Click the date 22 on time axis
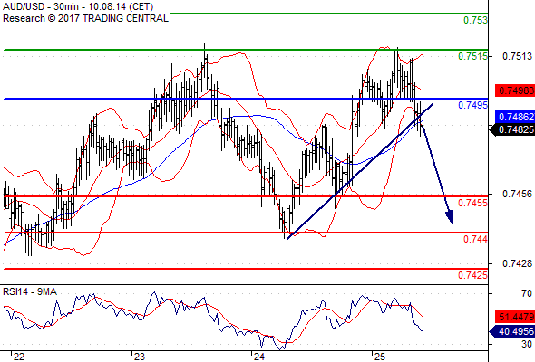The height and width of the screenshot is (362, 535). point(19,357)
